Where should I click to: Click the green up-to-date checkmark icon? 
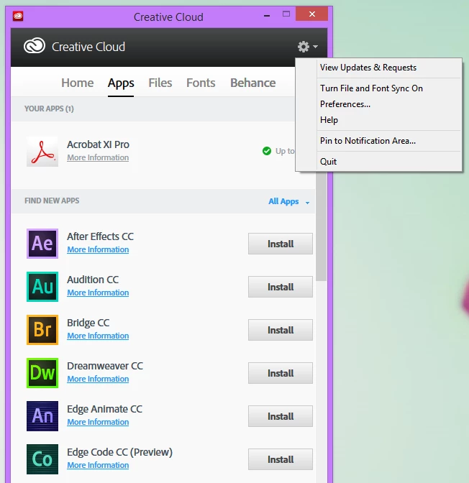[267, 151]
